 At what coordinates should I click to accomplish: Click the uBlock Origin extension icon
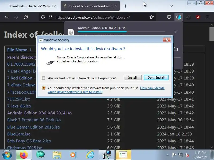tap(198, 17)
